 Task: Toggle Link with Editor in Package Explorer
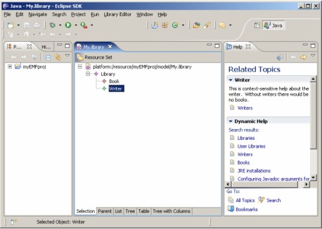click(58, 57)
